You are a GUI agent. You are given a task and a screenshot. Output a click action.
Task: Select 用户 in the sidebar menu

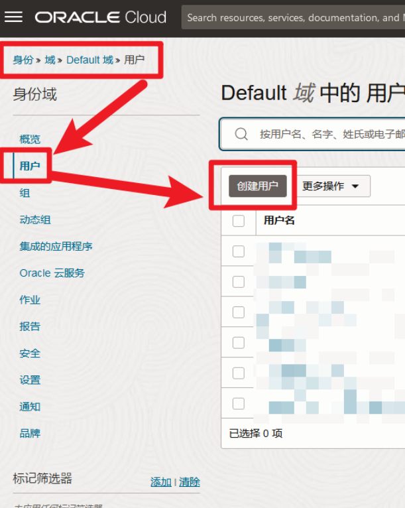pos(30,166)
